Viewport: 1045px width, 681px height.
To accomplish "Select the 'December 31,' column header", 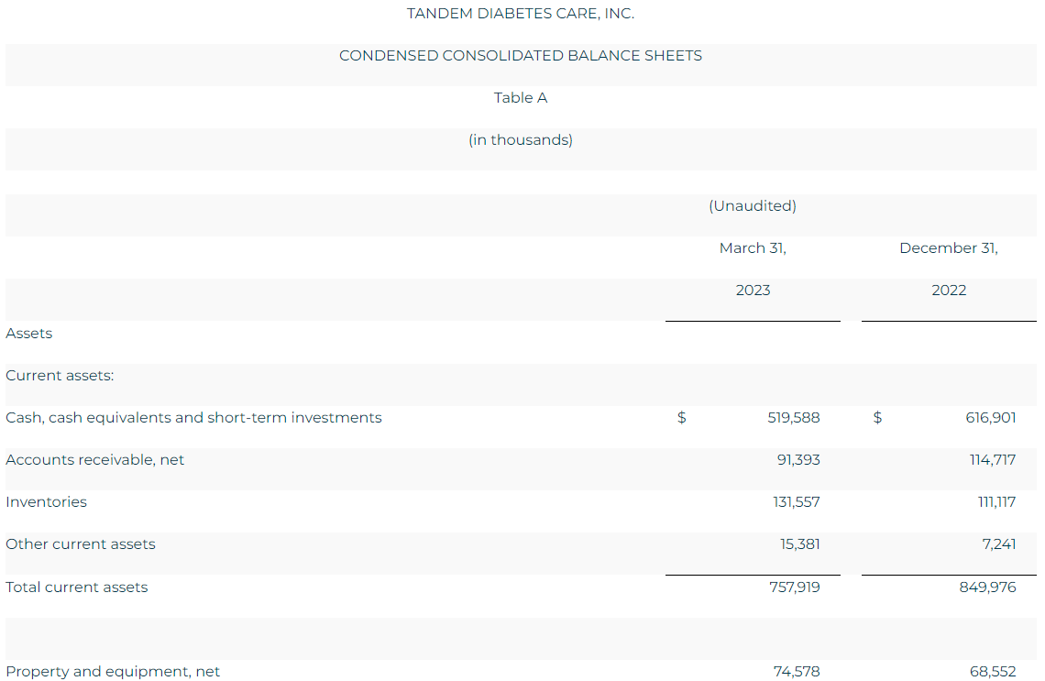I will click(x=949, y=247).
